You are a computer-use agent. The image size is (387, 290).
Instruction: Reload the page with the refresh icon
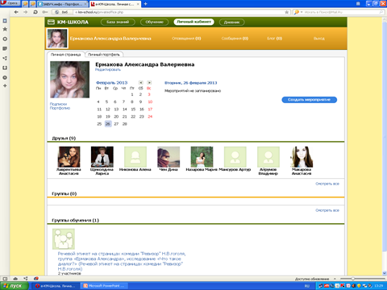pyautogui.click(x=35, y=12)
